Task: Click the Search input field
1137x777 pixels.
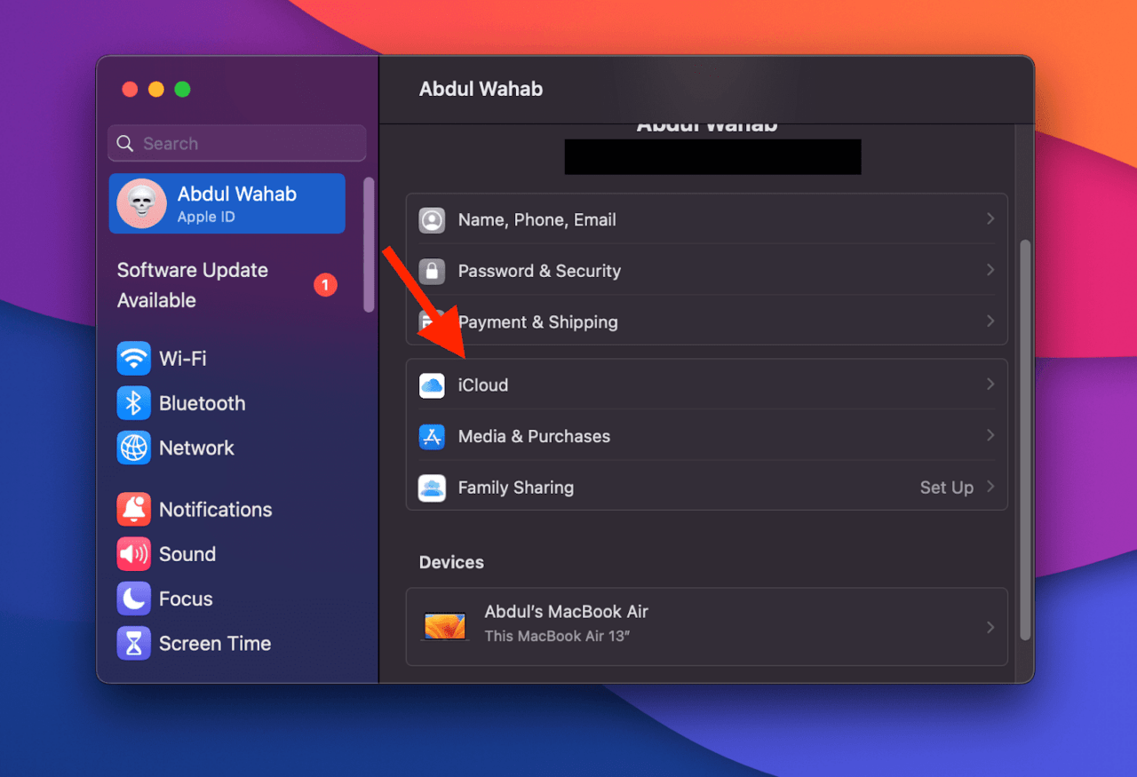Action: [237, 143]
